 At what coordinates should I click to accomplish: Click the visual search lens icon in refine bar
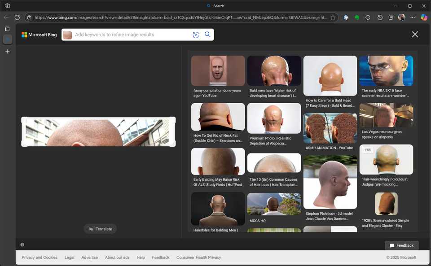195,34
